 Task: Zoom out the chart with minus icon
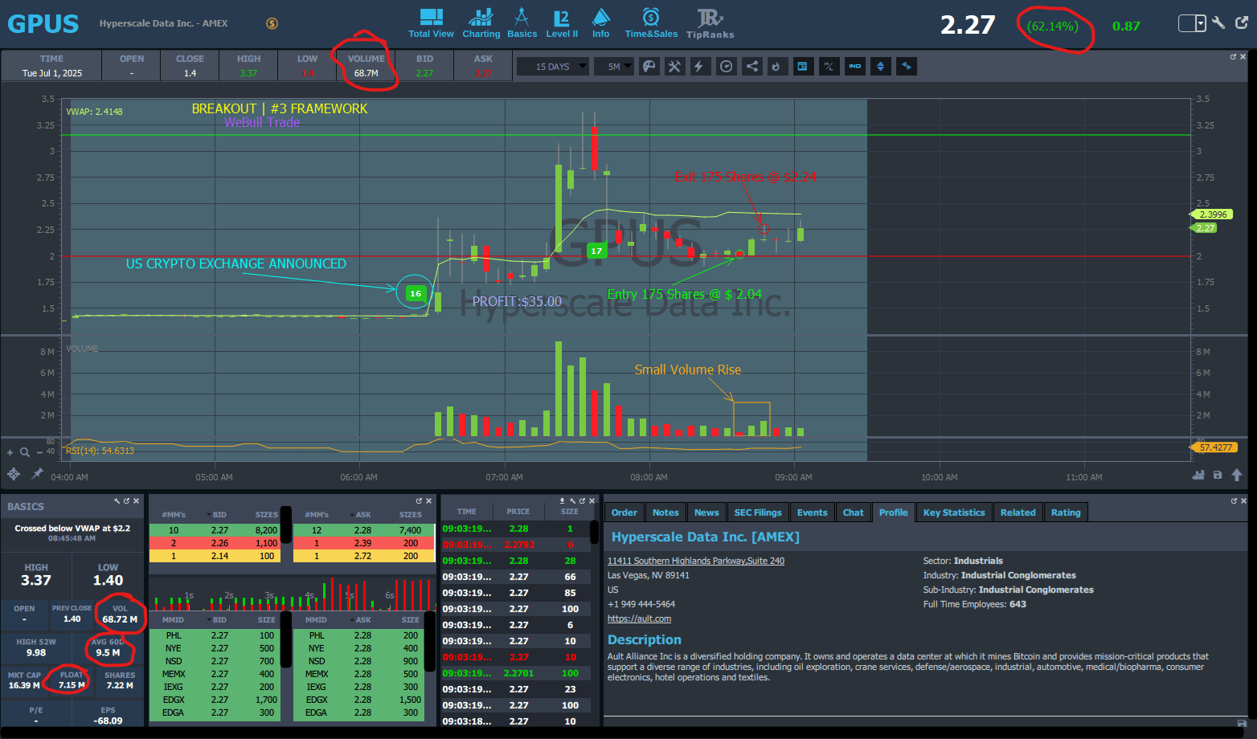pos(39,452)
